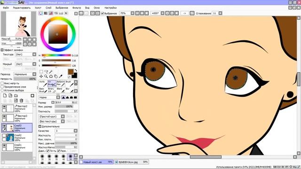Image resolution: width=301 pixels, height=169 pixels.
Task: Open the Переход blending mode dropdown
Action: (25, 74)
